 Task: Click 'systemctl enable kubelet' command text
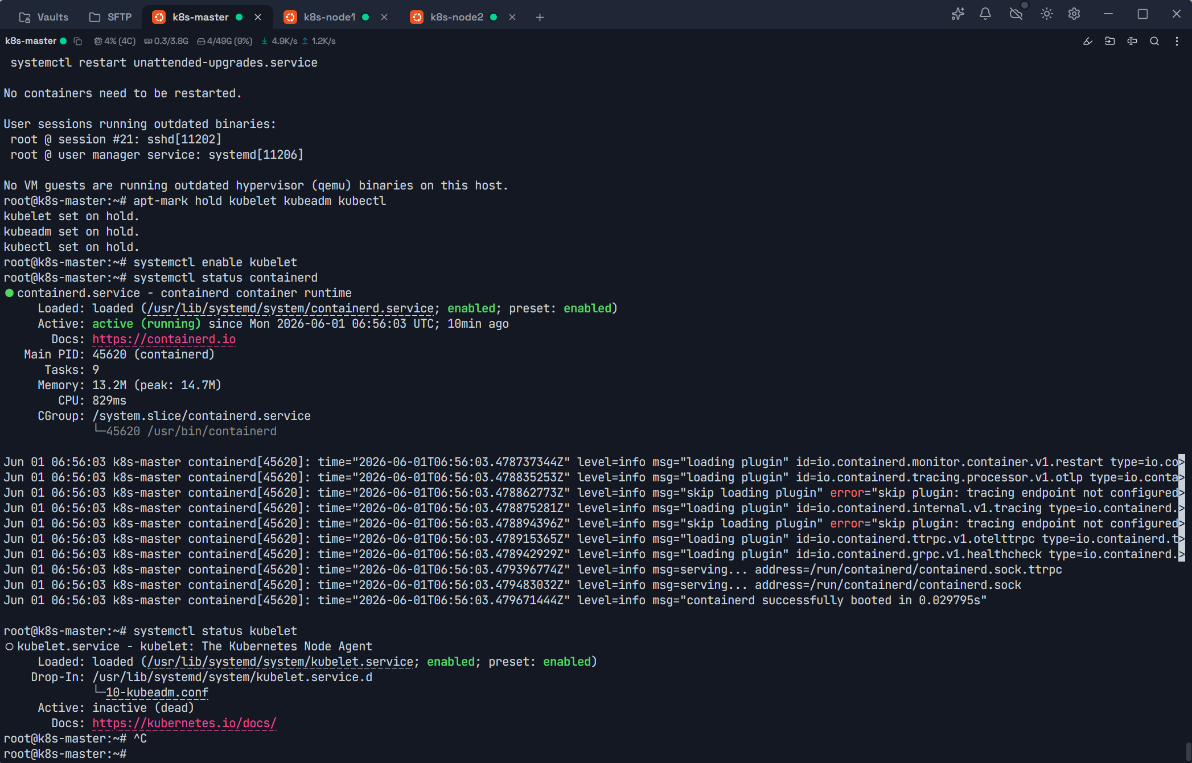coord(215,262)
